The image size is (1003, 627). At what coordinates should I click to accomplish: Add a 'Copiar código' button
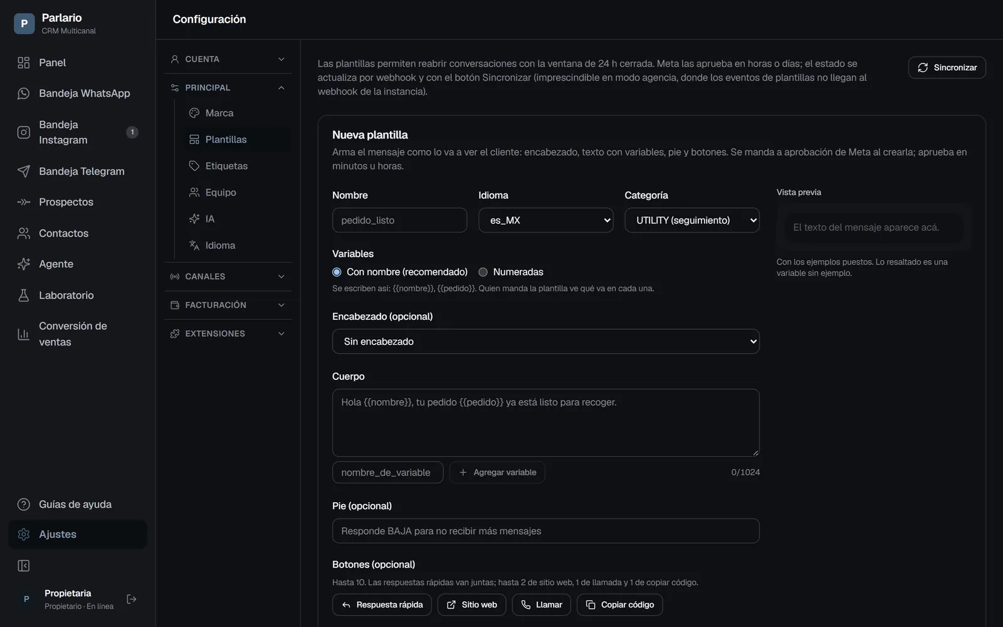coord(619,605)
